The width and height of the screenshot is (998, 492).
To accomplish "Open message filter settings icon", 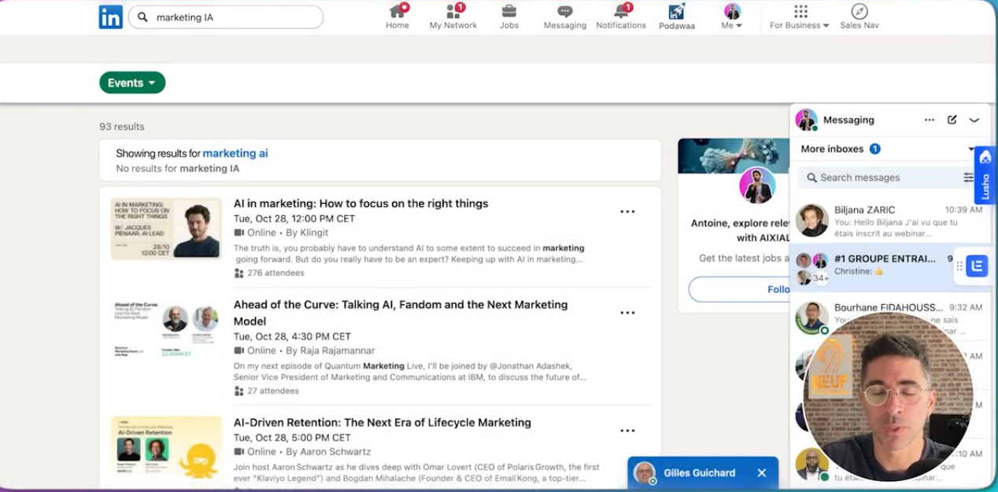I will click(968, 178).
